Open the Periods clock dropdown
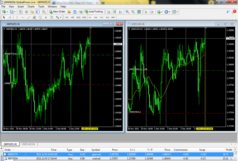 coord(169,12)
